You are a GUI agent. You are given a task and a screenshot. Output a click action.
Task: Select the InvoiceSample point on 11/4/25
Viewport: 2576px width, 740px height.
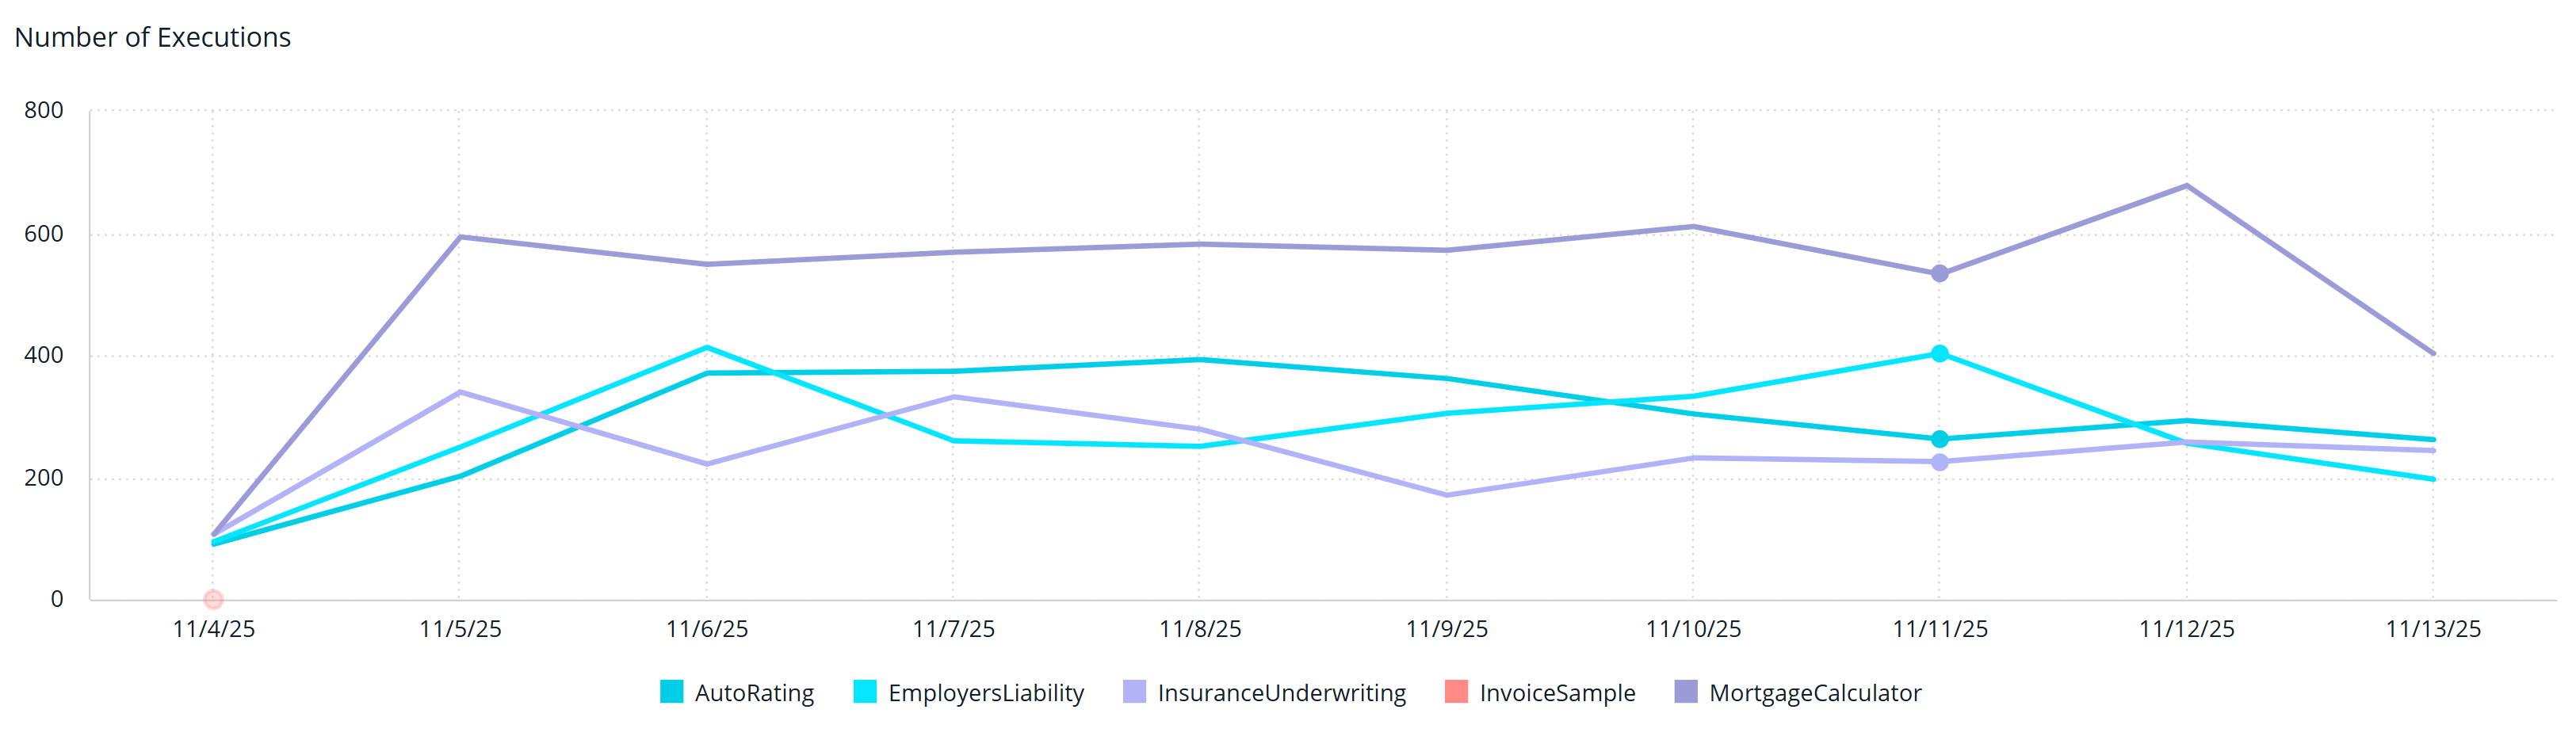click(x=213, y=599)
